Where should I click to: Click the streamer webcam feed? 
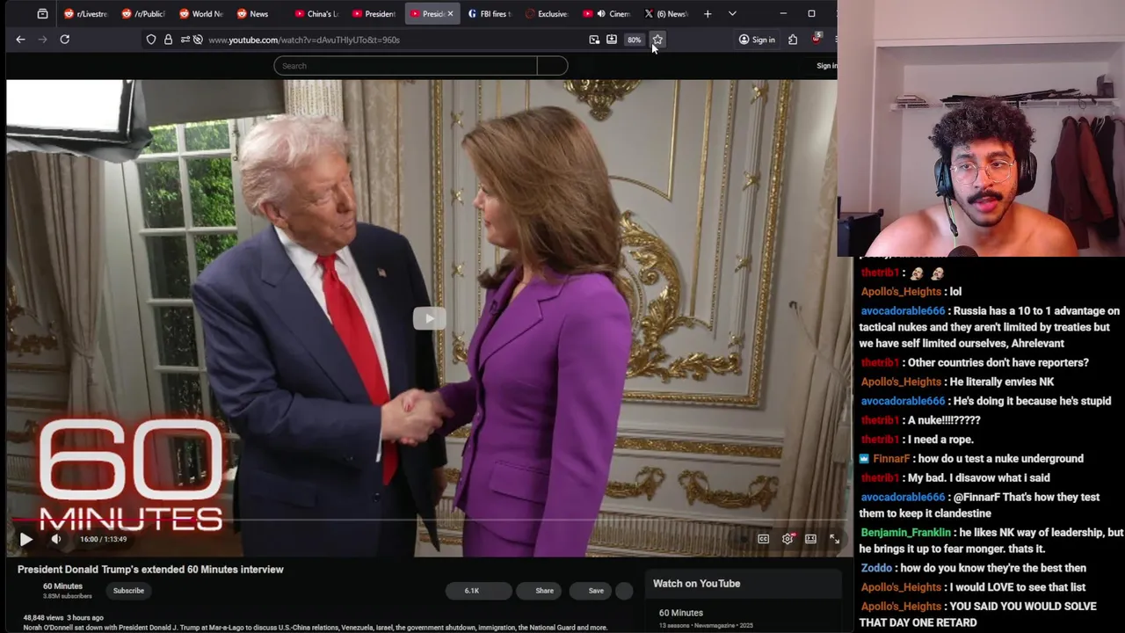[x=981, y=127]
